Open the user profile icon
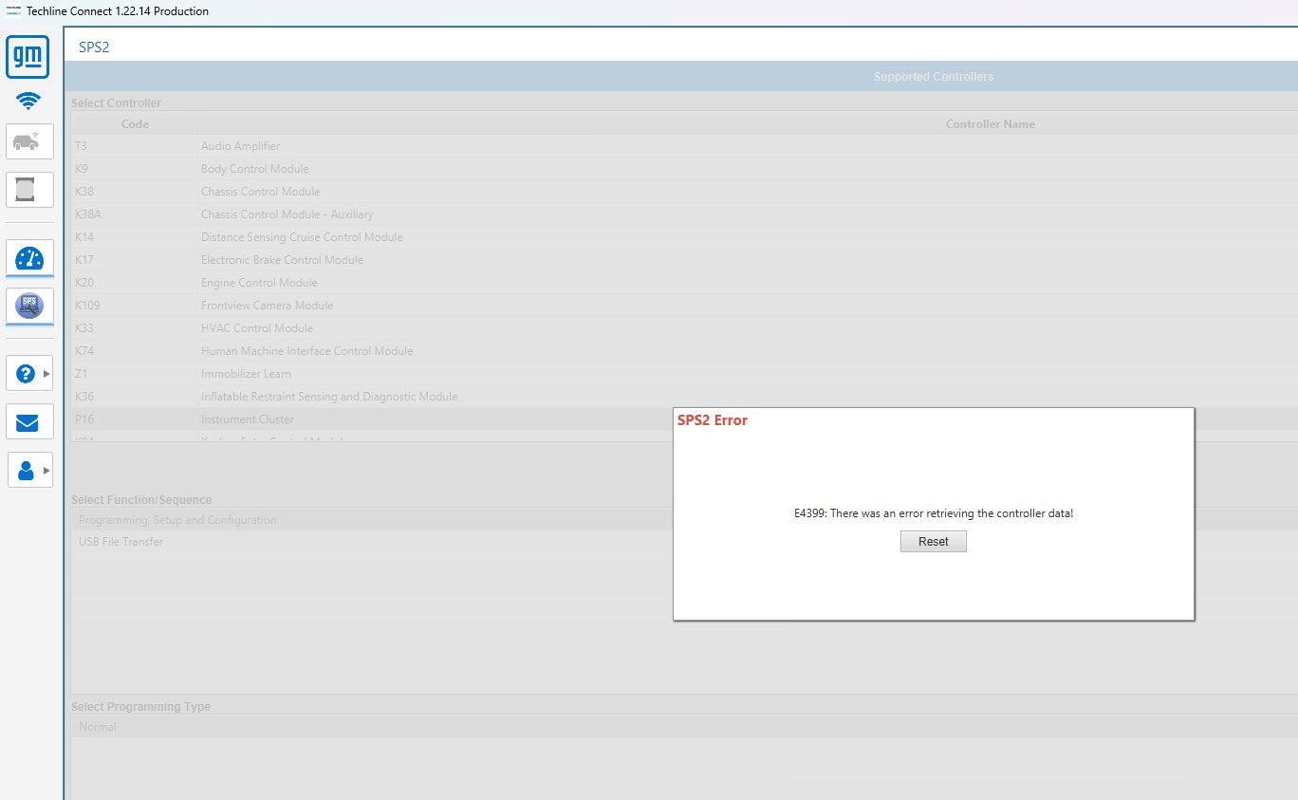1298x800 pixels. coord(26,470)
